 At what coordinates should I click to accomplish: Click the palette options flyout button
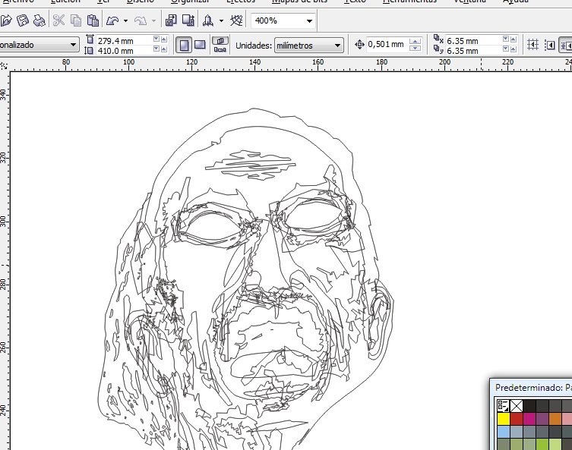tap(503, 405)
